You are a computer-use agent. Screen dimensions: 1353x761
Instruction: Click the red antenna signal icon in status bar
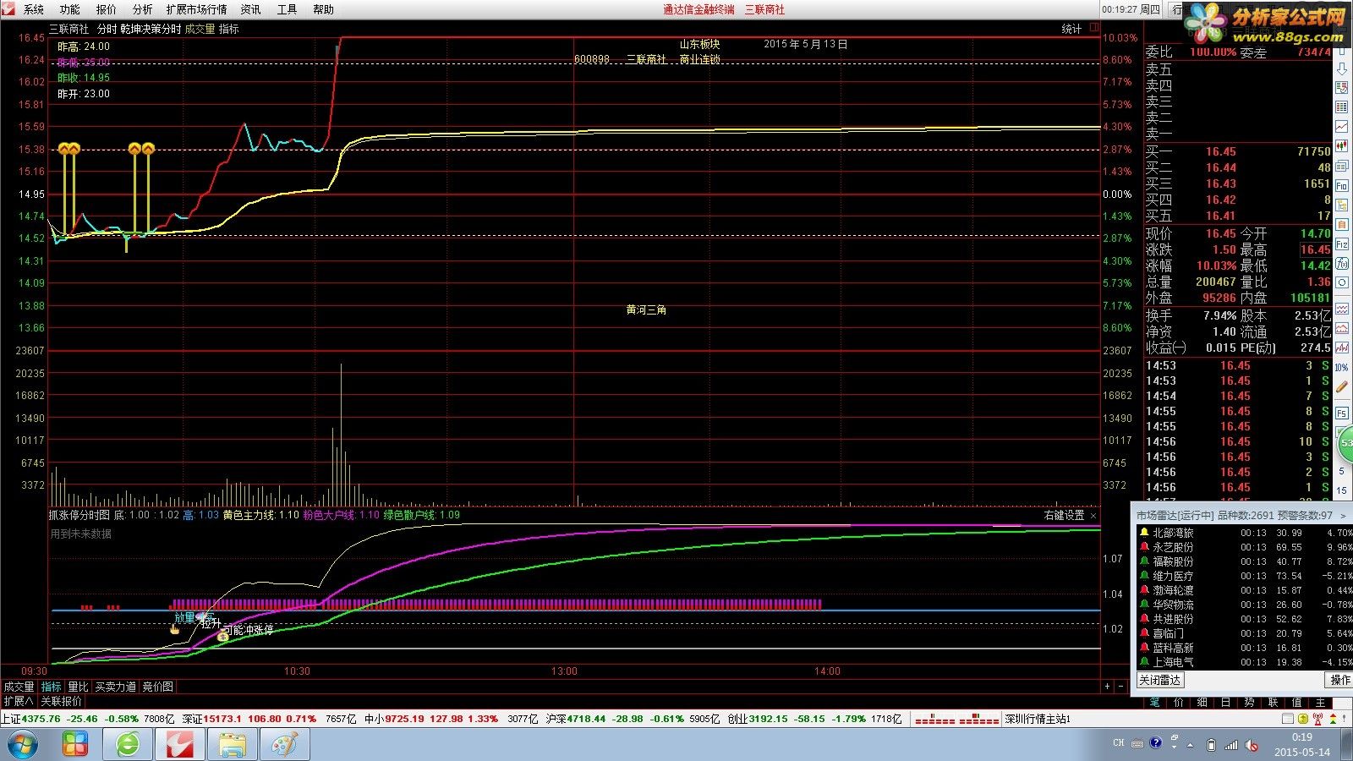(1317, 719)
